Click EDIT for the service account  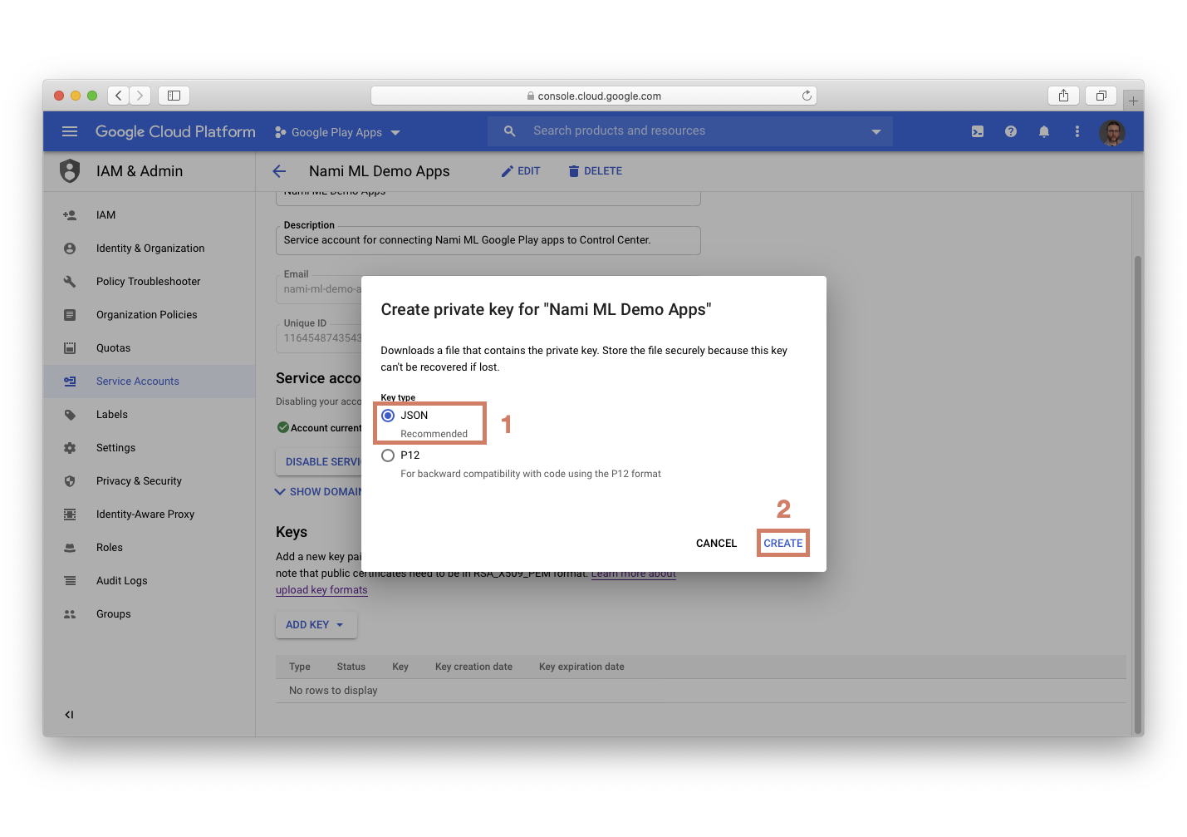coord(521,171)
